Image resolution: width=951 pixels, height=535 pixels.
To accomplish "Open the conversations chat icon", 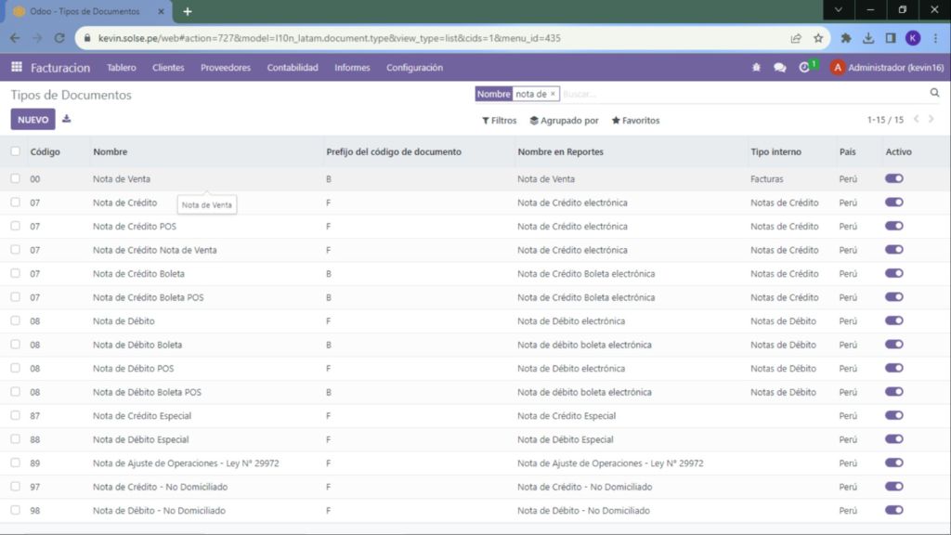I will [x=779, y=68].
